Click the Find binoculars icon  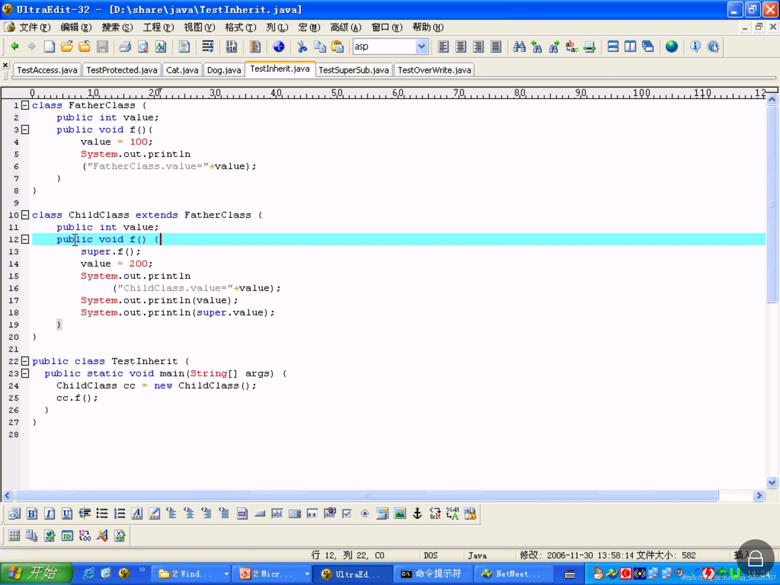pos(519,46)
